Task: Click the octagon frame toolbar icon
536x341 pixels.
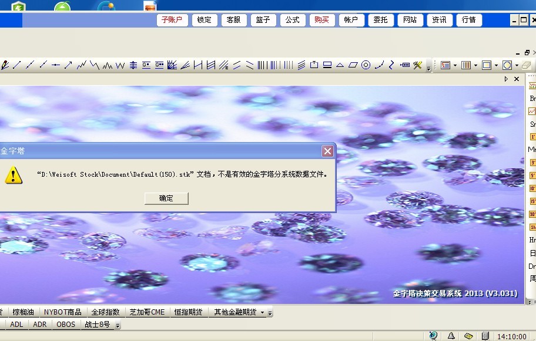Action: pos(507,65)
